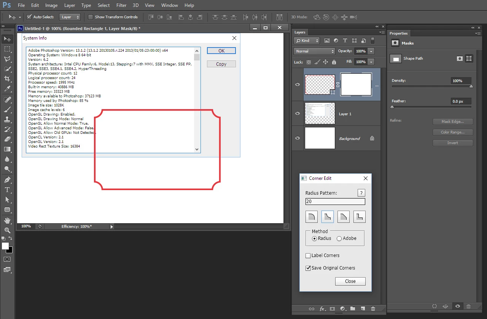Select the Polygonal Lasso tool
This screenshot has width=487, height=319.
[7, 59]
